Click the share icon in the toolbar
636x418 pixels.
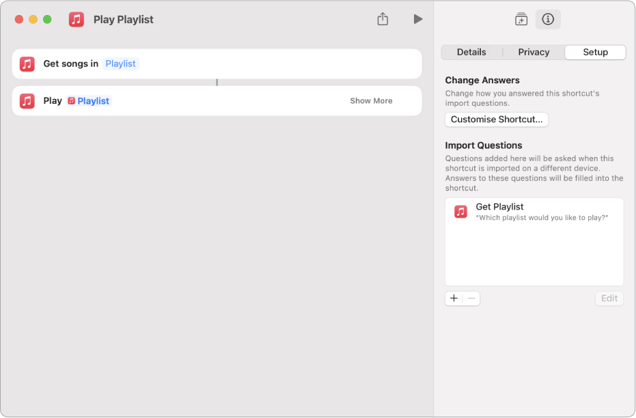coord(383,19)
